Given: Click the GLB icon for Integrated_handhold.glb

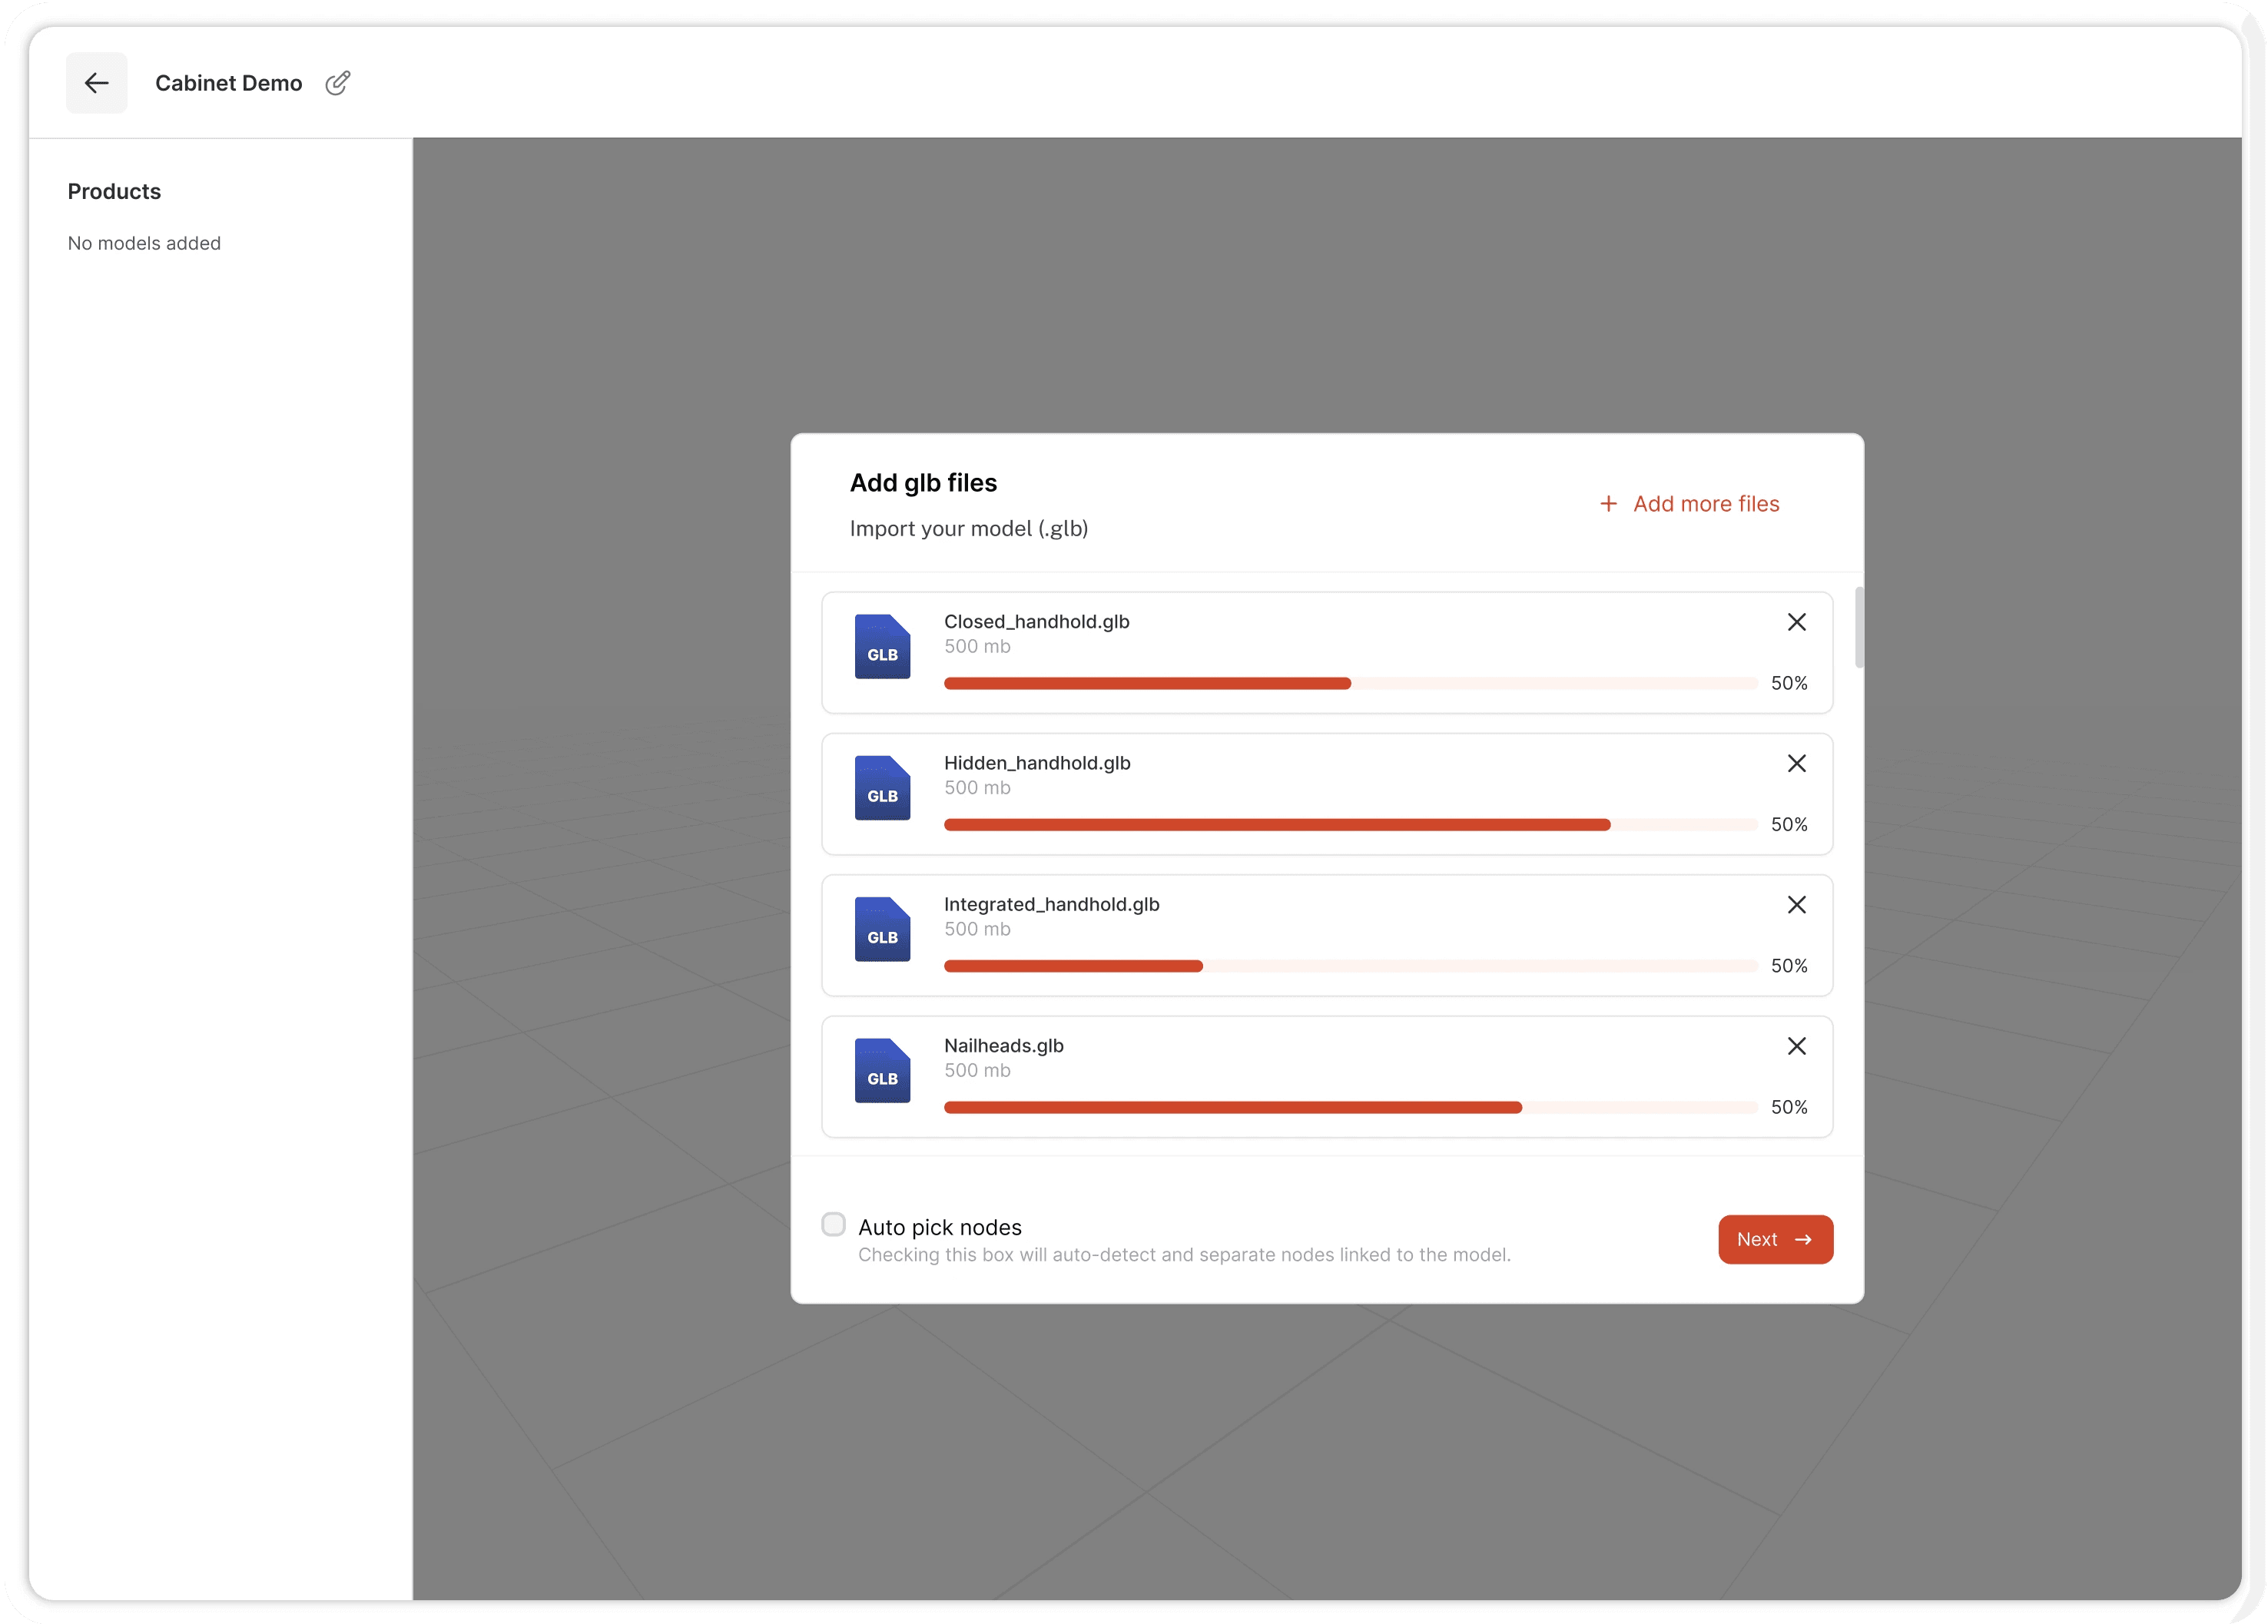Looking at the screenshot, I should pos(882,929).
